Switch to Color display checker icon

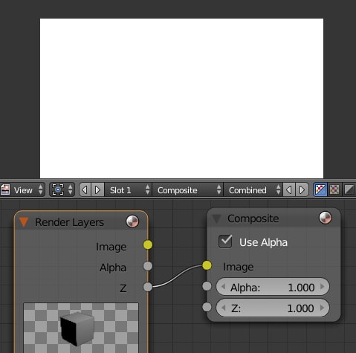coord(334,190)
